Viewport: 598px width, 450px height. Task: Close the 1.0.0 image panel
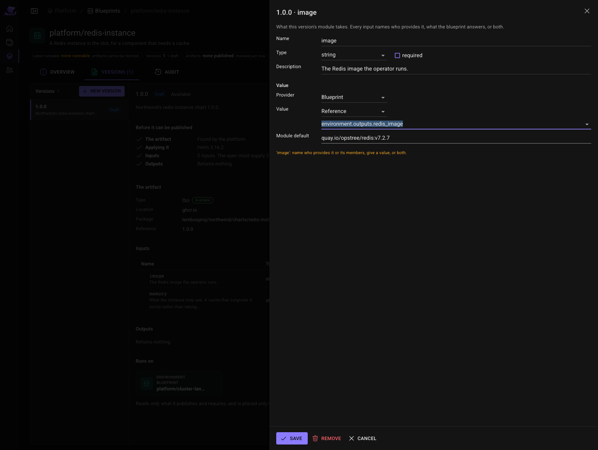coord(587,11)
